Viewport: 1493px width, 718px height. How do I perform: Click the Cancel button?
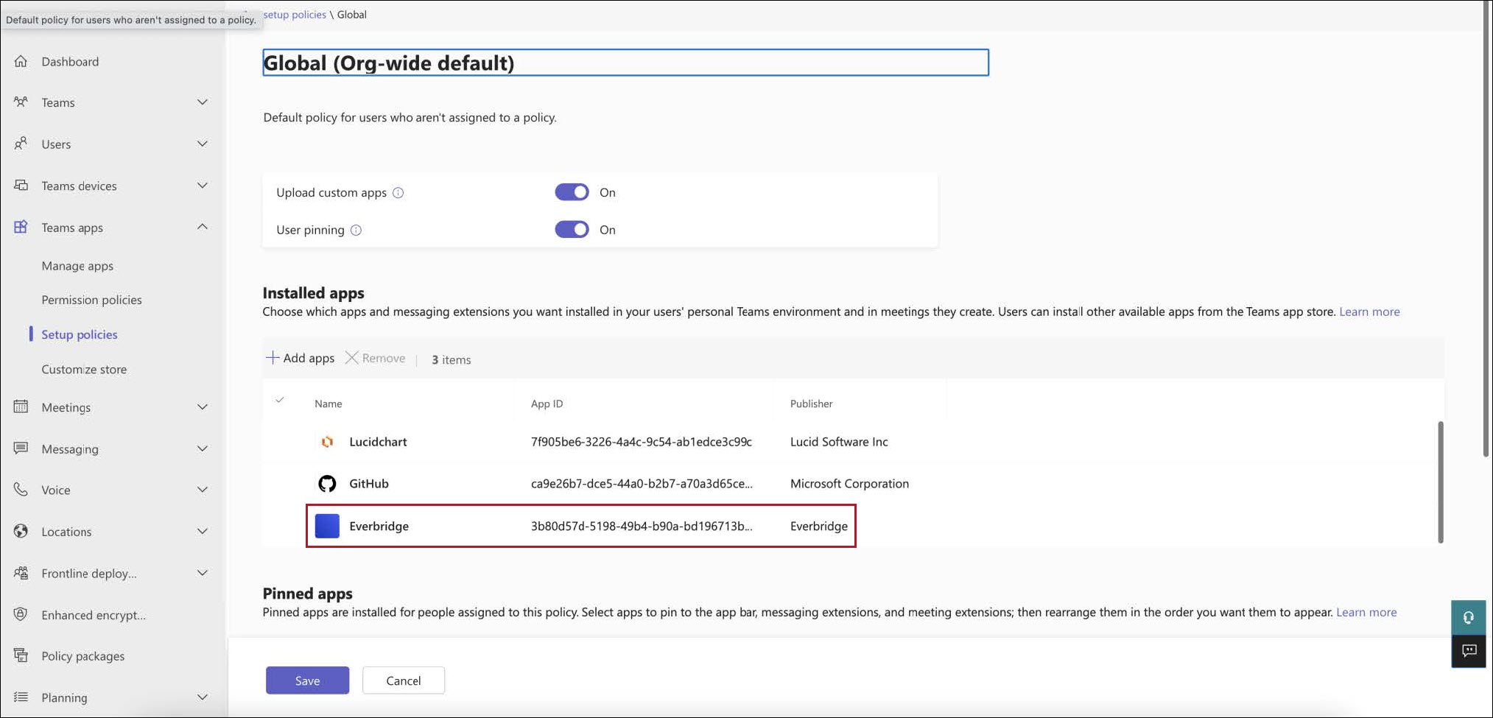click(404, 680)
